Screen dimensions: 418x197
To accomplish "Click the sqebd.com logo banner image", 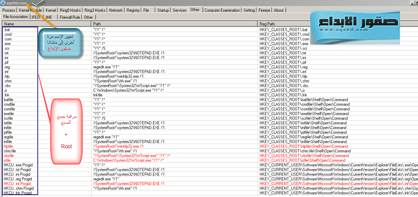I will tap(355, 27).
